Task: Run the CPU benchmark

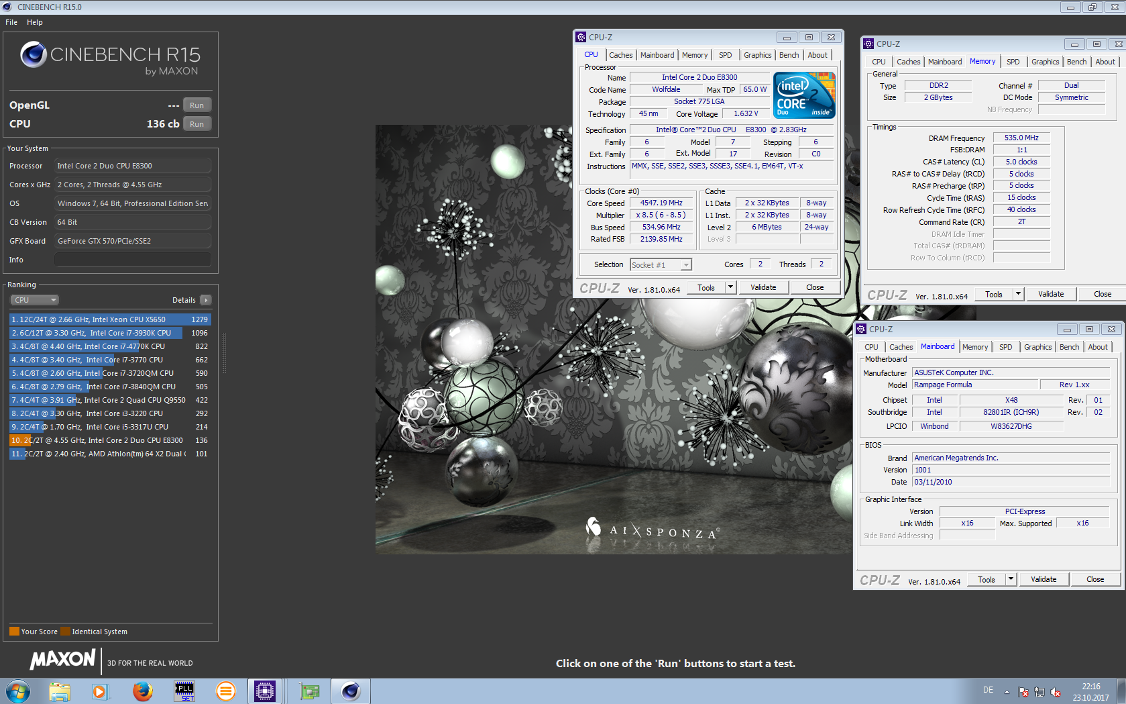Action: 196,124
